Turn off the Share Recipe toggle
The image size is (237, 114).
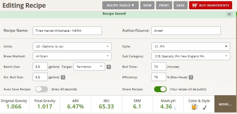(160, 89)
